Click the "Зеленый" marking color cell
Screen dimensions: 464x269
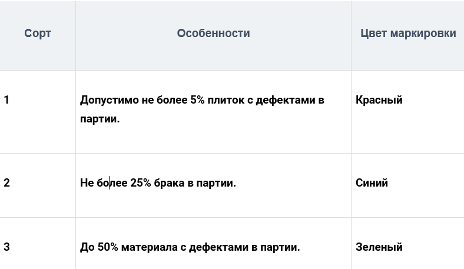379,247
